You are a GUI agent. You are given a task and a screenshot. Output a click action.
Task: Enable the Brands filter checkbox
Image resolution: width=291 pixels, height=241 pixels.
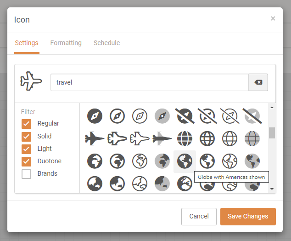[x=26, y=174]
